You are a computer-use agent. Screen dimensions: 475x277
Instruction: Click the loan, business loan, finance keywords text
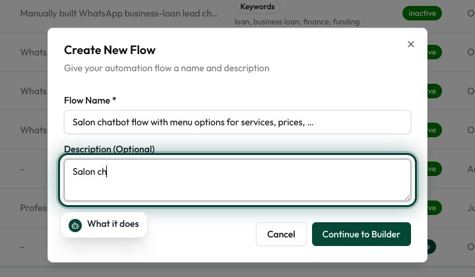click(x=297, y=22)
